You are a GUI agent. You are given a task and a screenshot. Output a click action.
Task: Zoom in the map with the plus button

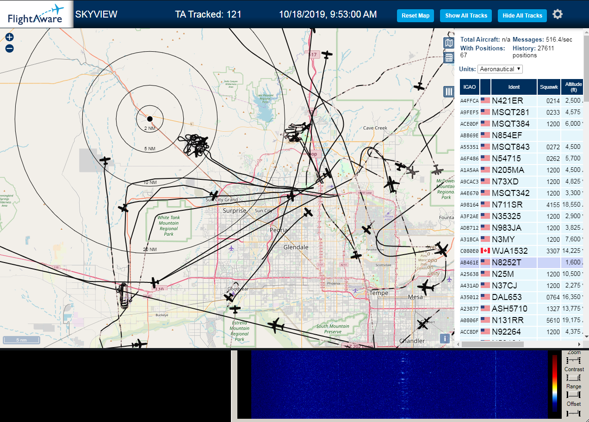[x=10, y=37]
